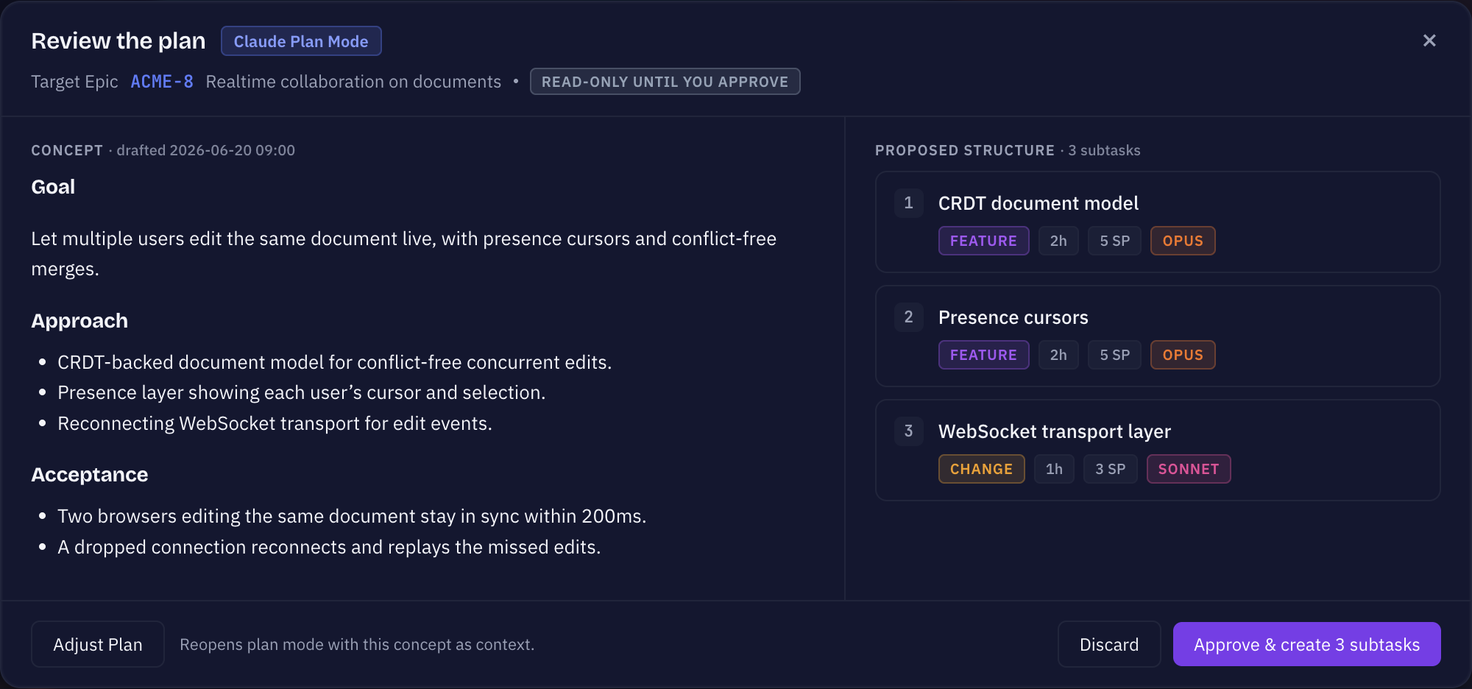This screenshot has height=689, width=1472.
Task: Click the Acceptance heading
Action: point(90,475)
